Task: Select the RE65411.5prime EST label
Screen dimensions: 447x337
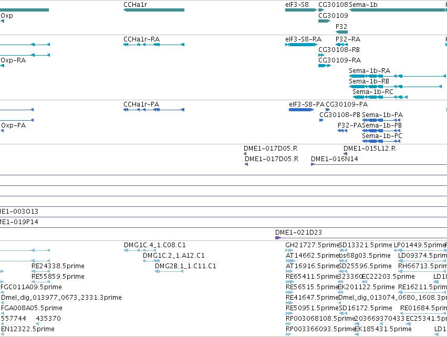Action: (312, 277)
